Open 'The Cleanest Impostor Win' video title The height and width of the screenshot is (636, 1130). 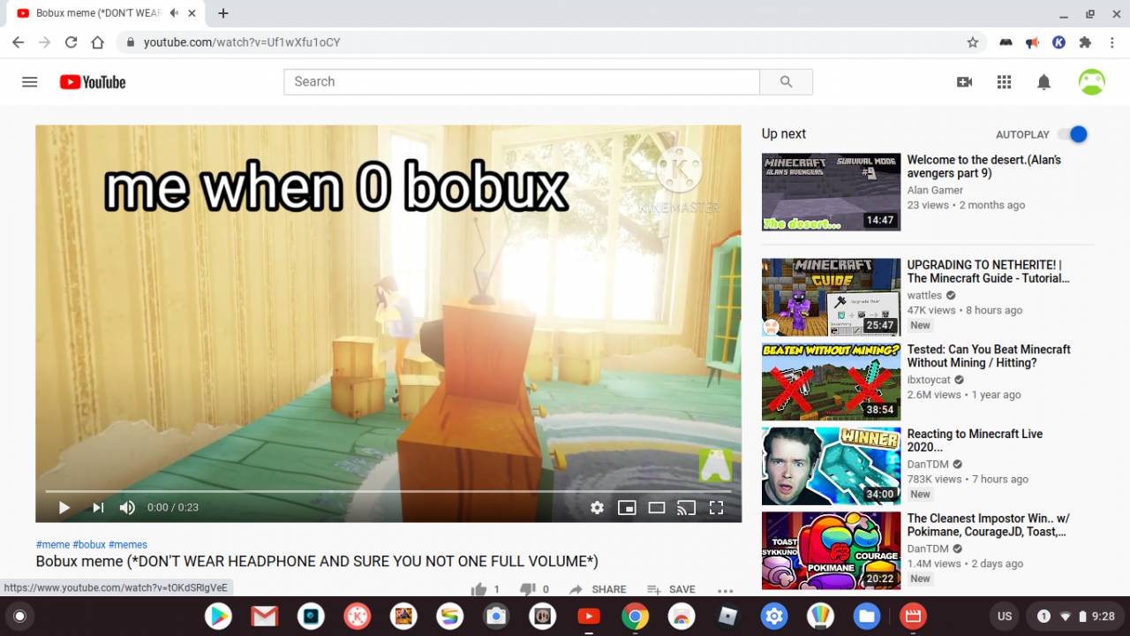(988, 526)
